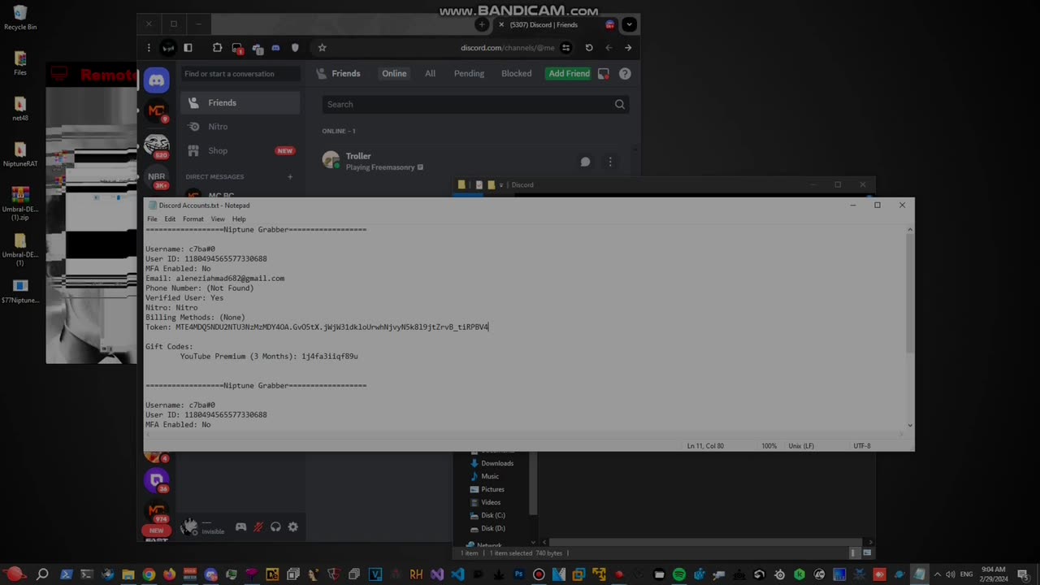The width and height of the screenshot is (1040, 585).
Task: Click the Explorer horizontal scrollbar
Action: click(x=705, y=542)
